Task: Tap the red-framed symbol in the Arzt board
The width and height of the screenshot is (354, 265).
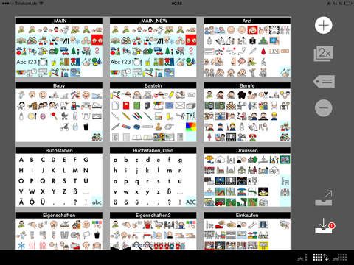Action: [x=252, y=30]
